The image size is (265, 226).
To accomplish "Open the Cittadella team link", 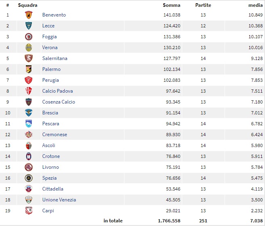I will click(x=53, y=189).
